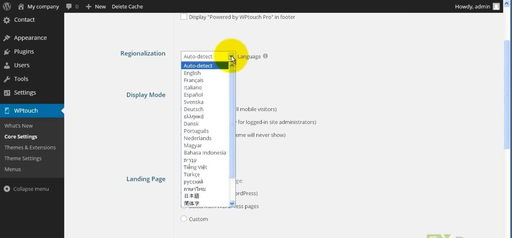Choose Français from the language list
Screen dimensions: 512x238
click(193, 80)
